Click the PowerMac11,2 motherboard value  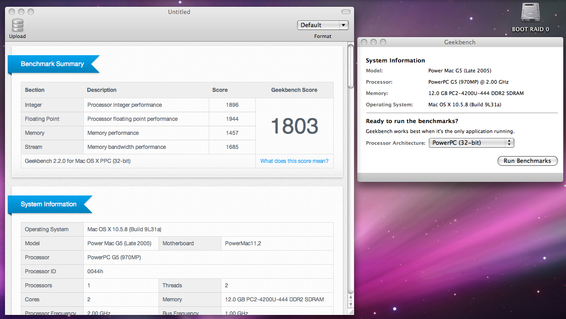pos(243,243)
